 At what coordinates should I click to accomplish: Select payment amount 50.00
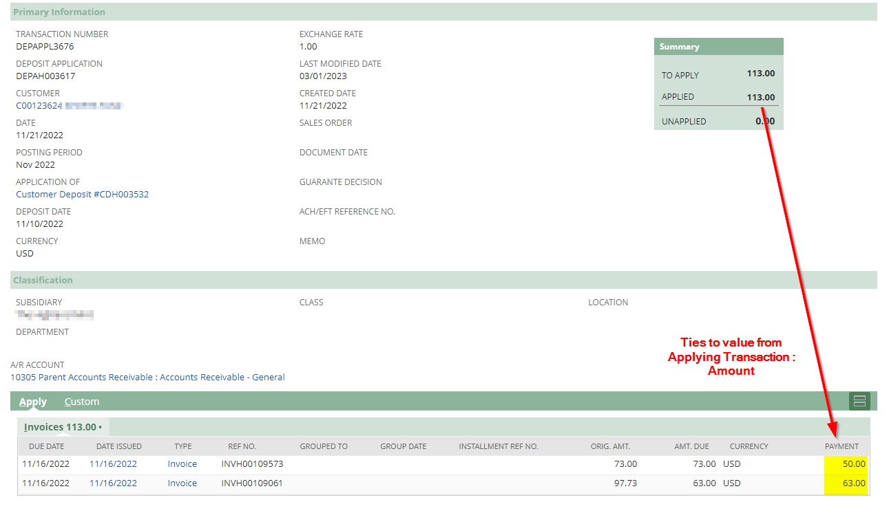click(854, 464)
